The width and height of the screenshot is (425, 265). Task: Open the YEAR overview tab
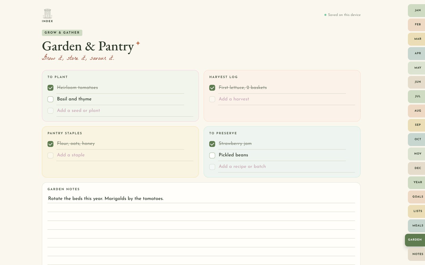pos(416,183)
